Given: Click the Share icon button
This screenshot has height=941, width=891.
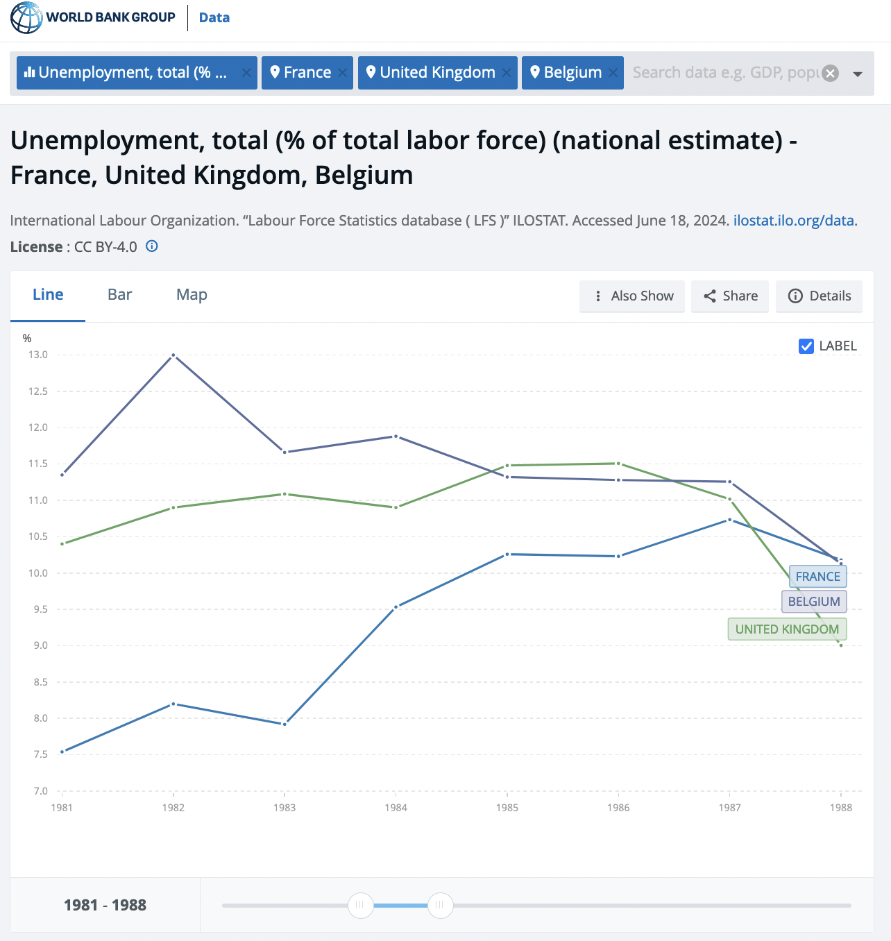Looking at the screenshot, I should 730,296.
